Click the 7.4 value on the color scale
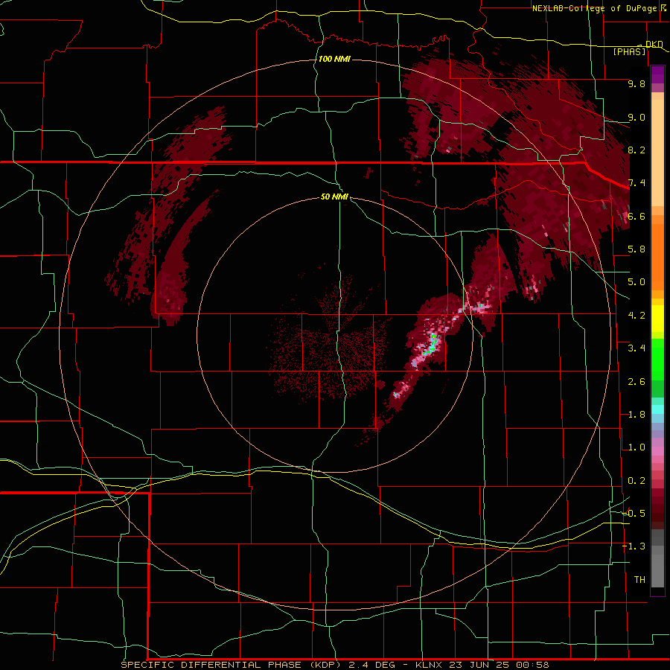Viewport: 670px width, 670px height. click(x=636, y=183)
